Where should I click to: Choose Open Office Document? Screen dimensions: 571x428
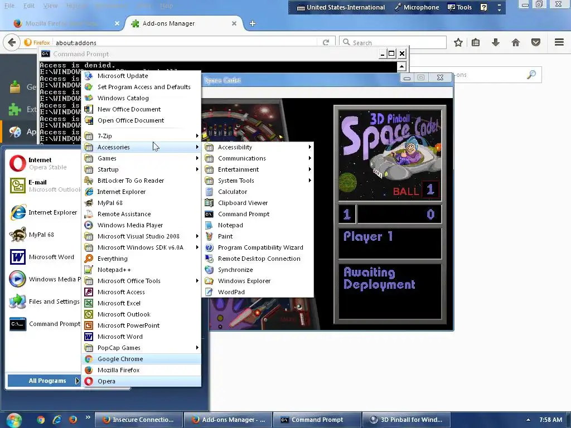pyautogui.click(x=141, y=120)
